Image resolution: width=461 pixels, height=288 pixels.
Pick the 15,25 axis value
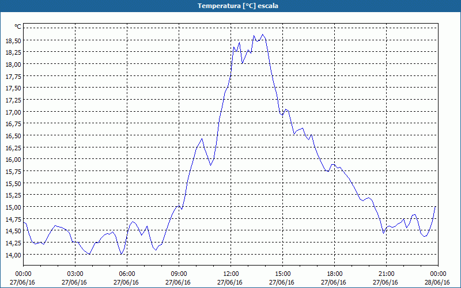tap(13, 195)
